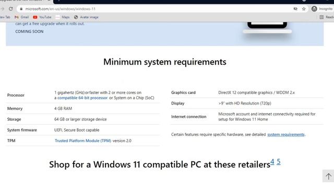Click the 64 GB or larger storage device text
The image size is (334, 188).
pos(80,119)
